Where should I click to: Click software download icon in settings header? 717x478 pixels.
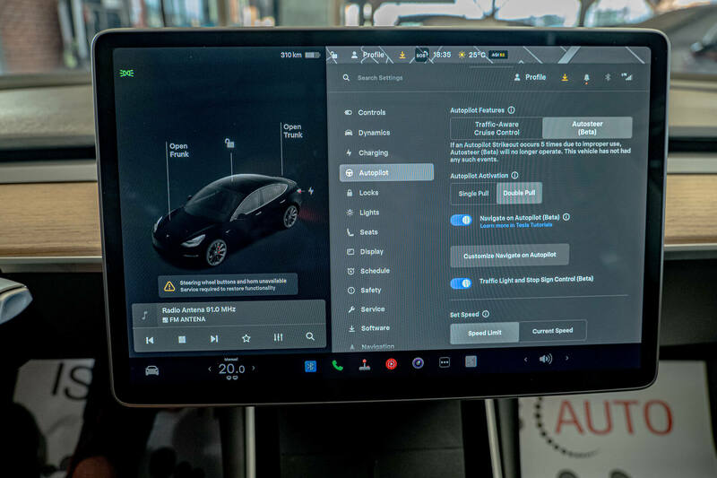pyautogui.click(x=565, y=78)
